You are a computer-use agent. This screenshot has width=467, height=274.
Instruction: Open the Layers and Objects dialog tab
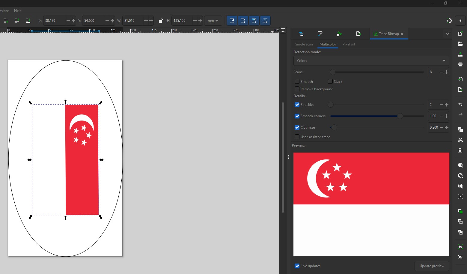click(x=301, y=34)
